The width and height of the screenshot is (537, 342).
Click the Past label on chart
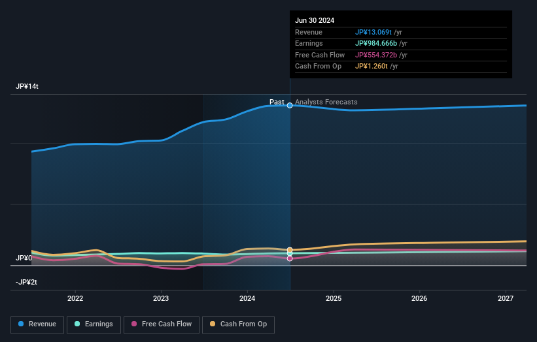tap(277, 102)
